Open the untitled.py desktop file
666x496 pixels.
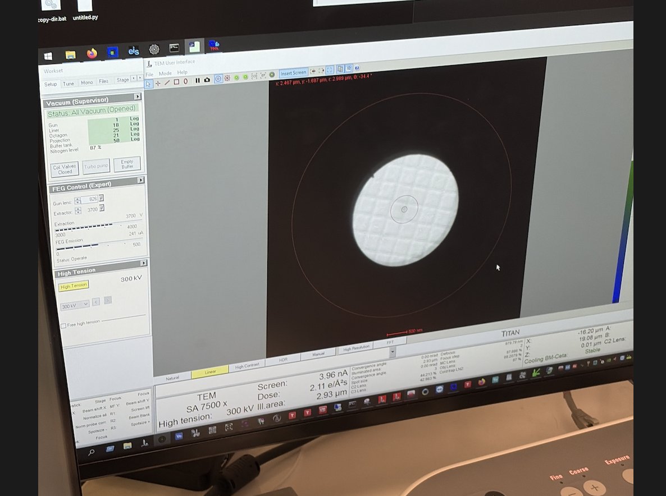pos(85,11)
